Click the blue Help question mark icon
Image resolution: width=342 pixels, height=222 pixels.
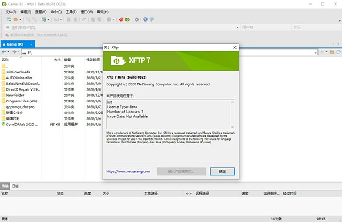tap(145, 19)
